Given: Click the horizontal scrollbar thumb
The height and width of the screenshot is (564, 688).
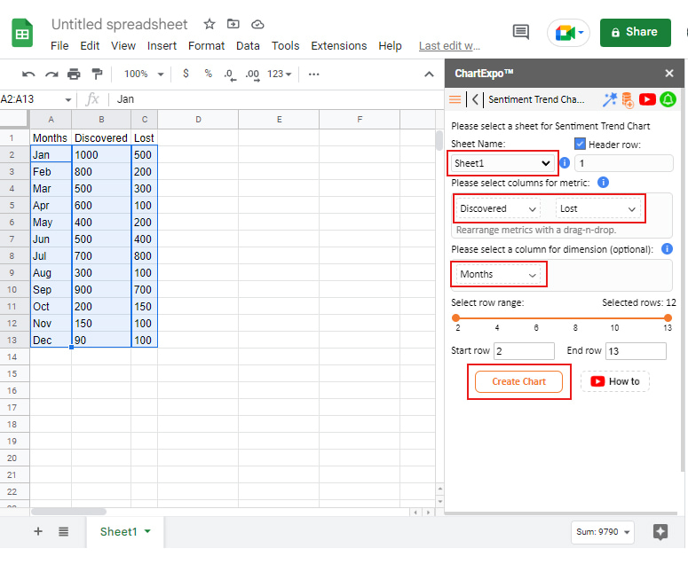Looking at the screenshot, I should 68,512.
